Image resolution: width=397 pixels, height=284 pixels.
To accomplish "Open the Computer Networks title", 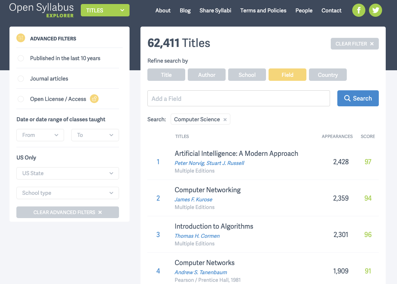I will coord(205,263).
